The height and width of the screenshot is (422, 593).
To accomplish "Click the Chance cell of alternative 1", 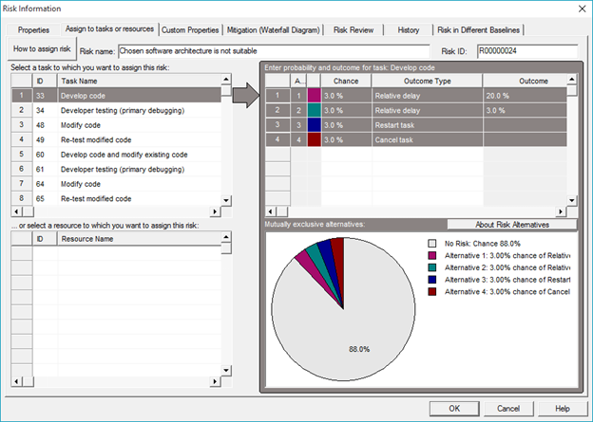I will [x=346, y=96].
